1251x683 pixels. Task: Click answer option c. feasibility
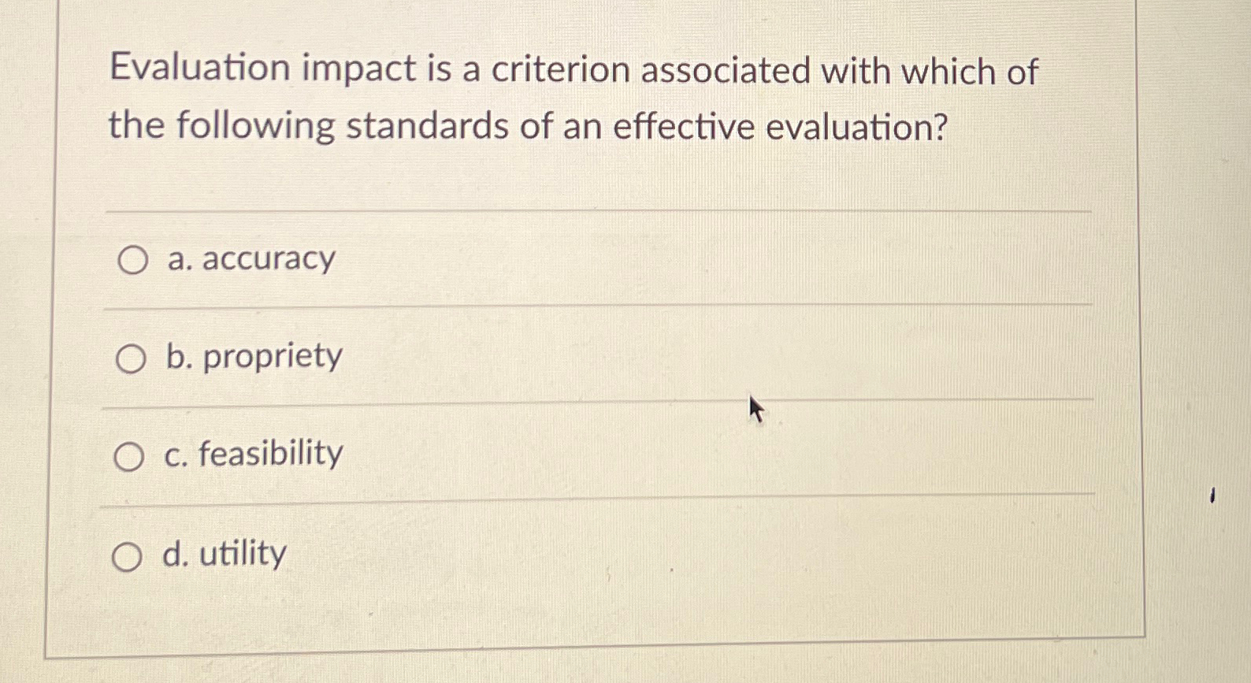click(x=252, y=455)
